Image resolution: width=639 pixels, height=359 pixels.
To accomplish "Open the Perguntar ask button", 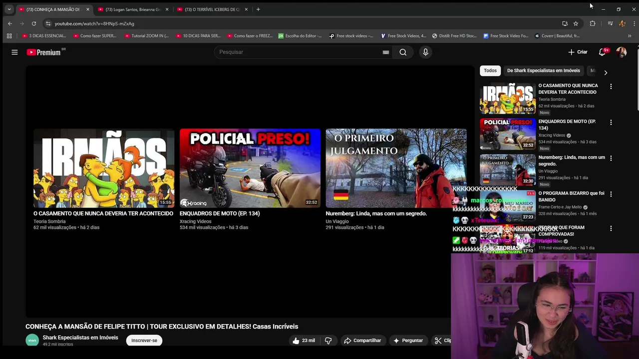I will point(408,341).
